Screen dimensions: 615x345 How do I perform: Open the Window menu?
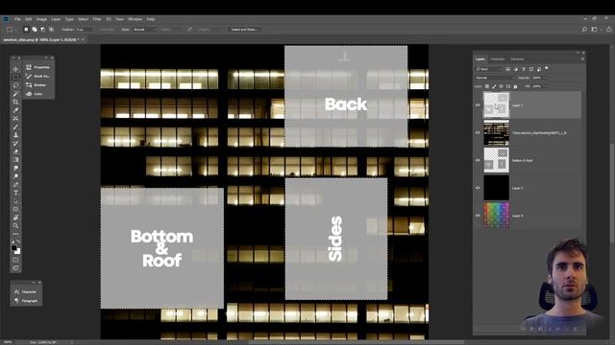(x=135, y=19)
